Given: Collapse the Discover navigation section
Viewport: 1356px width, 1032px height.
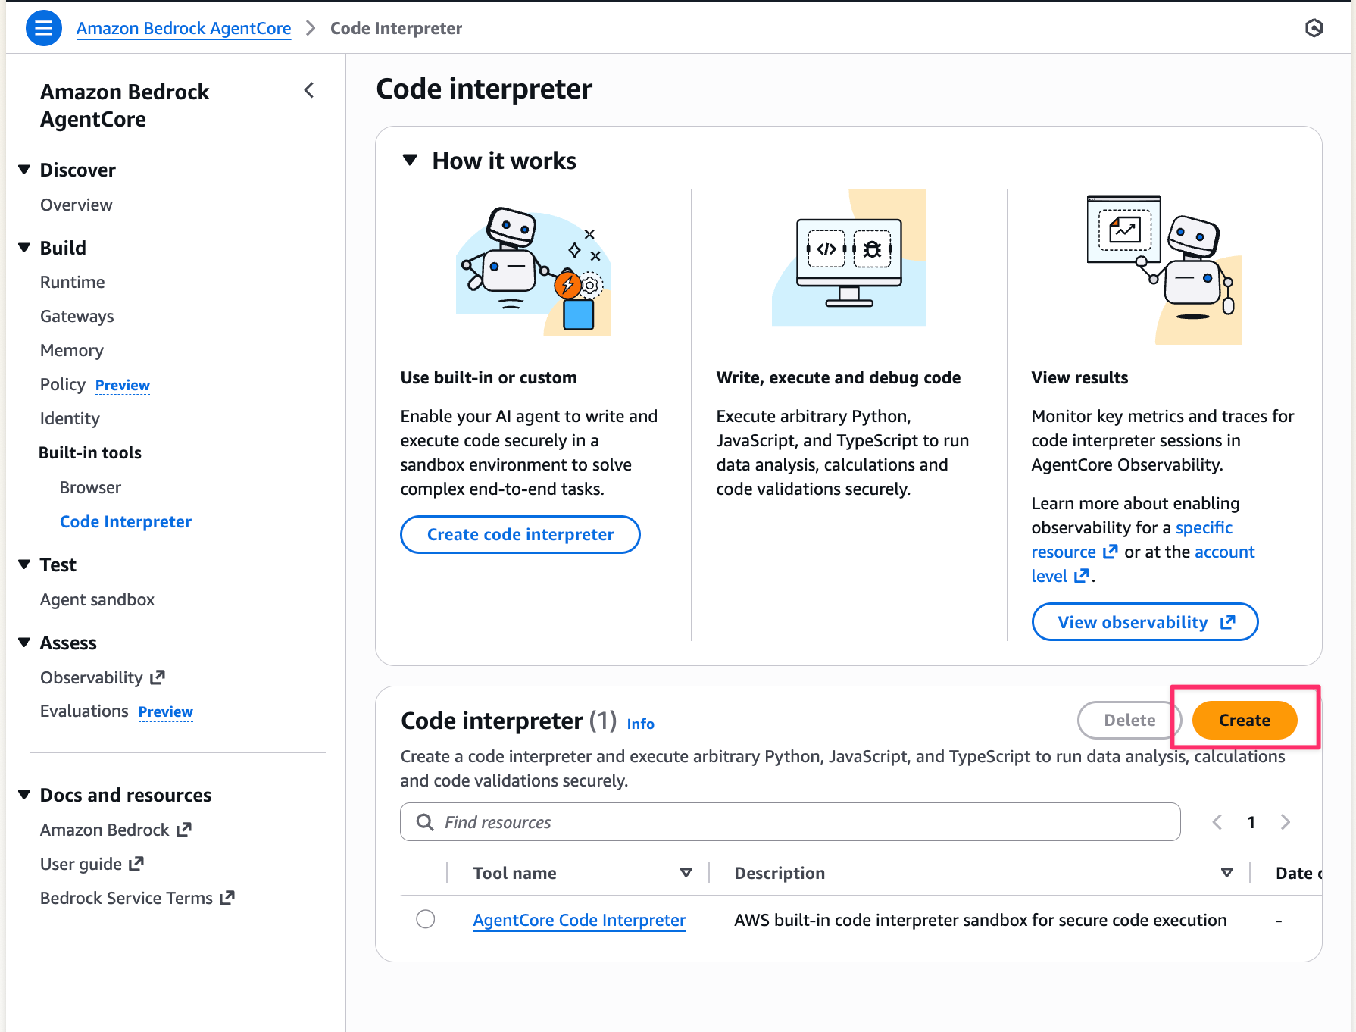Looking at the screenshot, I should (24, 170).
